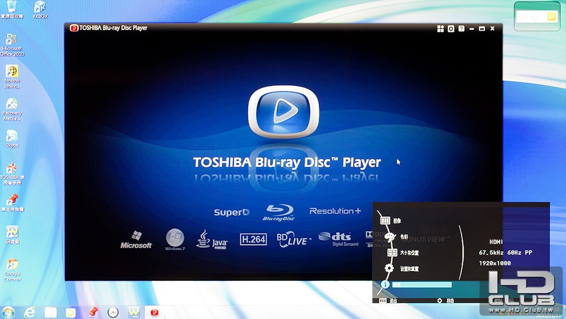This screenshot has width=566, height=319.
Task: Launch Skype from desktop
Action: 12,139
